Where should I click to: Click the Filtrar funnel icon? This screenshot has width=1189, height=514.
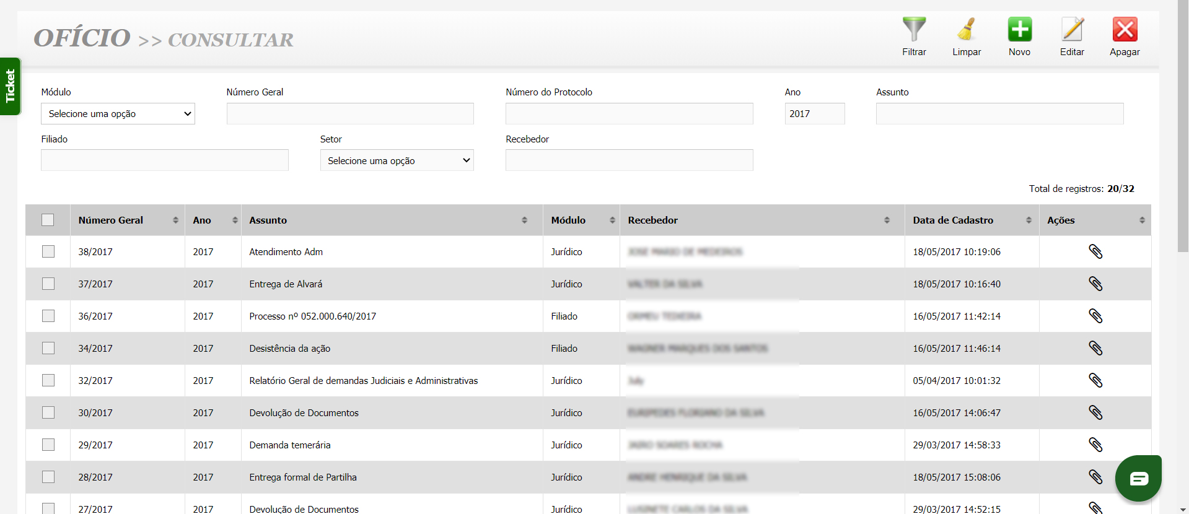click(x=914, y=30)
